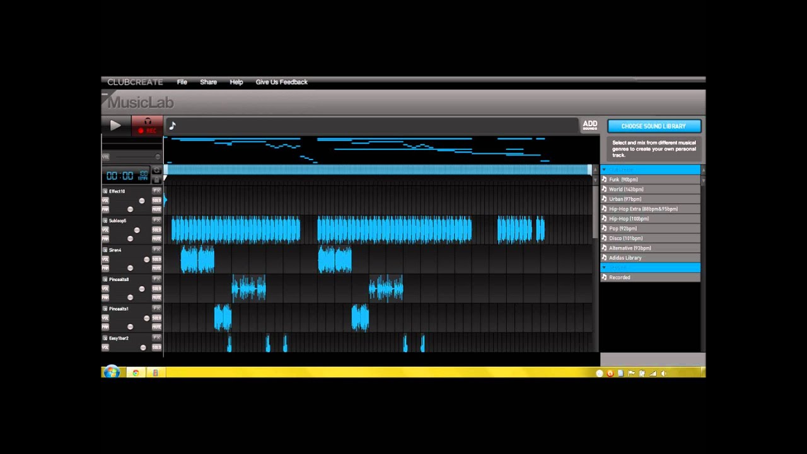Open FX for the Easy1bar2 track

coord(157,338)
